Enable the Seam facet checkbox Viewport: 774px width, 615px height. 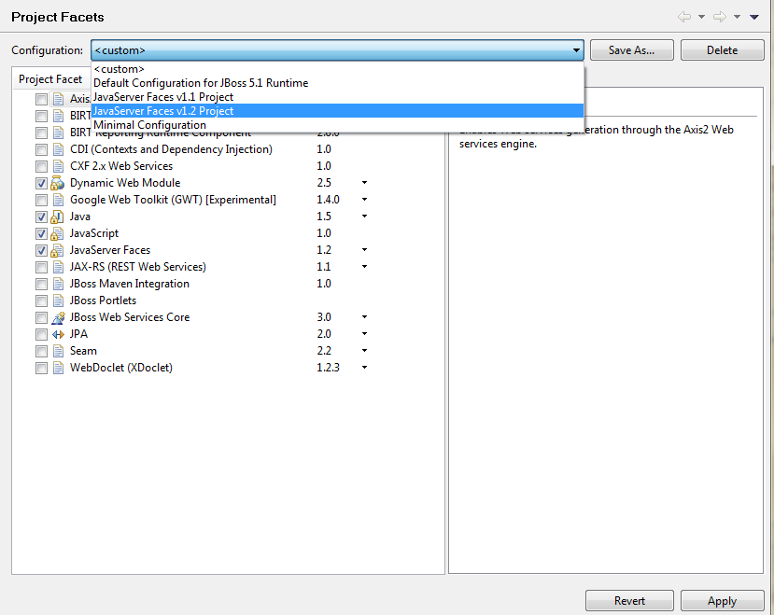(41, 351)
